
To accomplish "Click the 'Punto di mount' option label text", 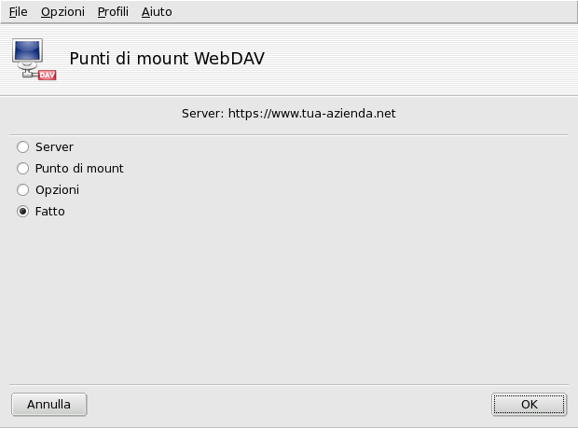I will coord(79,169).
